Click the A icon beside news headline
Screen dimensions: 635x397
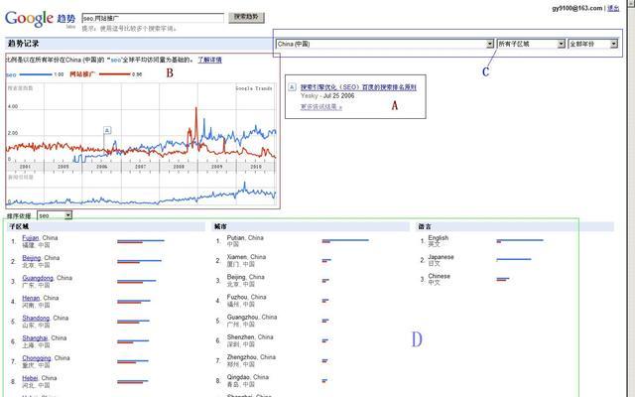pos(292,86)
